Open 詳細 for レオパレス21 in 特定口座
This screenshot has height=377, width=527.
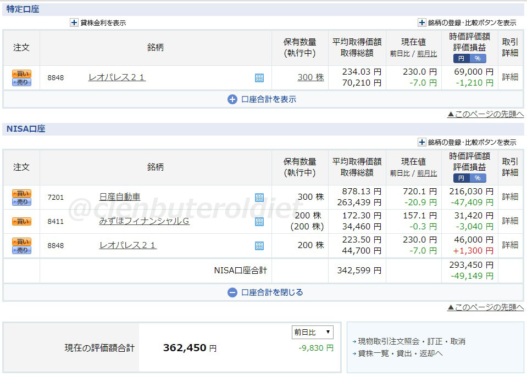(510, 77)
